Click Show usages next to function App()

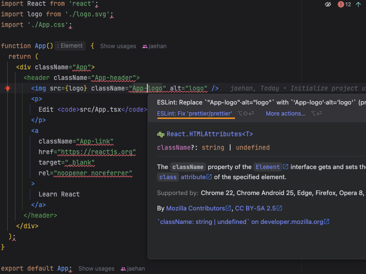(x=118, y=46)
